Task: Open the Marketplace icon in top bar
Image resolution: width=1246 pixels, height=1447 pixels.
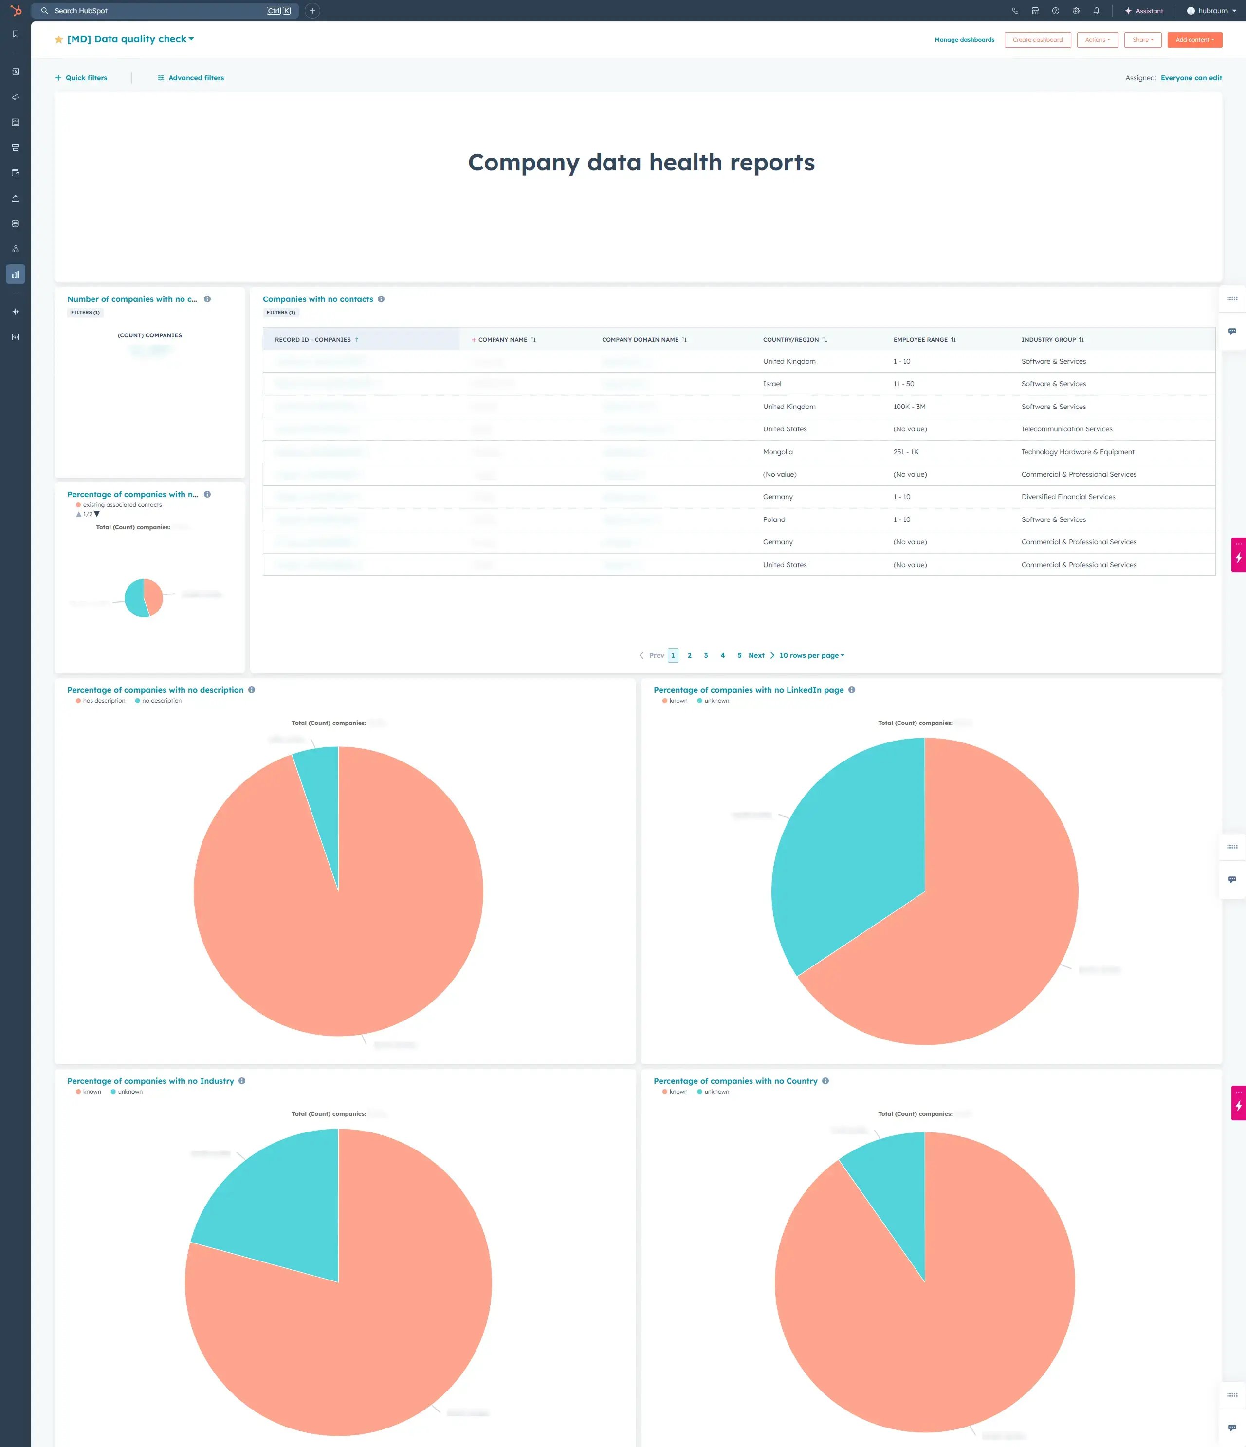Action: coord(1034,11)
